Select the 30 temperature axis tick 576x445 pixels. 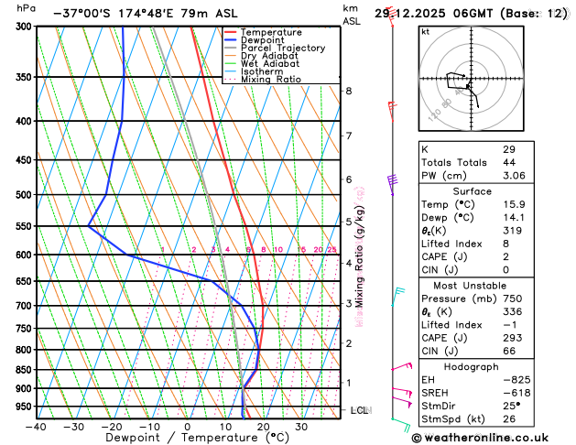pyautogui.click(x=301, y=427)
